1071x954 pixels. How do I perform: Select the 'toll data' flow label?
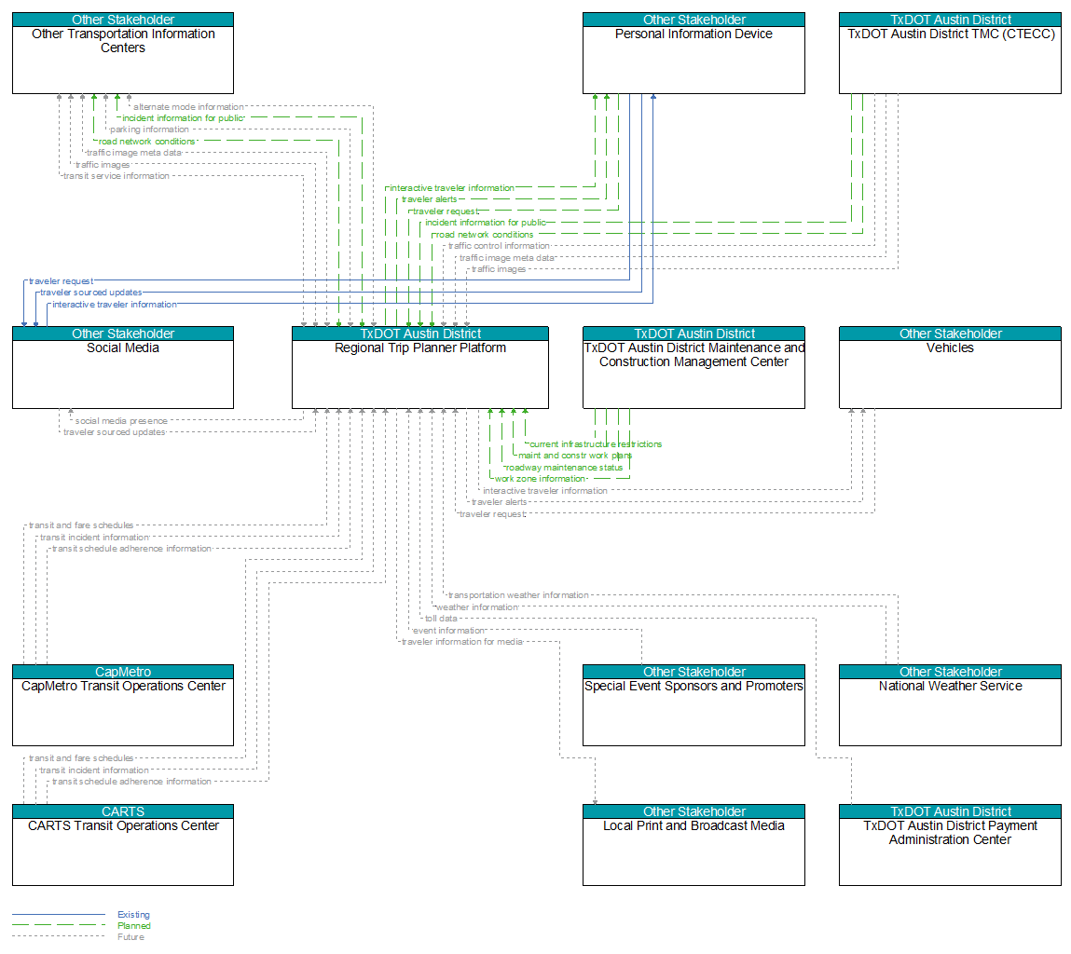click(441, 619)
